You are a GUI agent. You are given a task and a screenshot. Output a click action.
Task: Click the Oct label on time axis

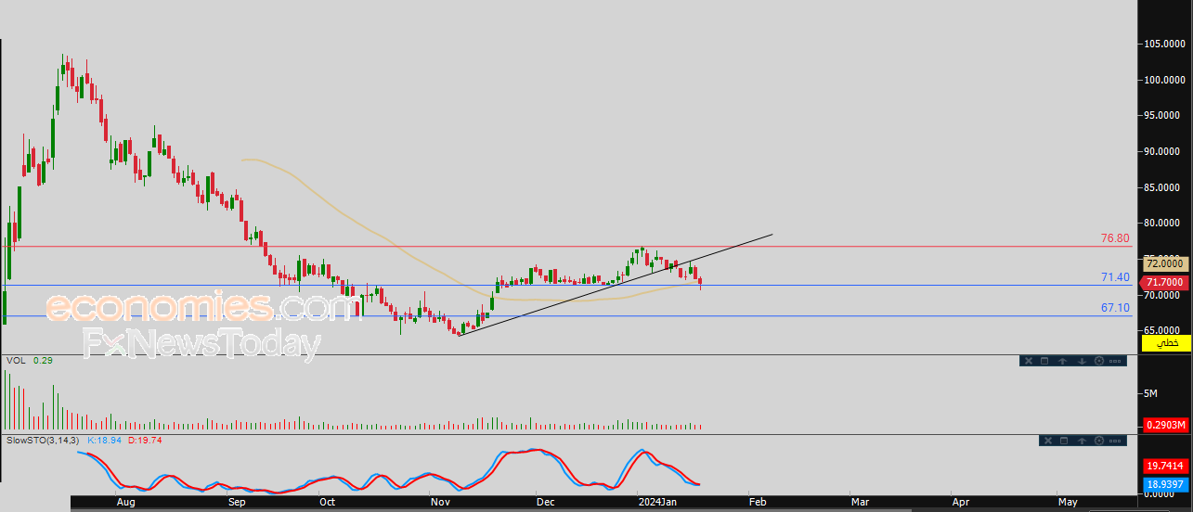(x=327, y=502)
